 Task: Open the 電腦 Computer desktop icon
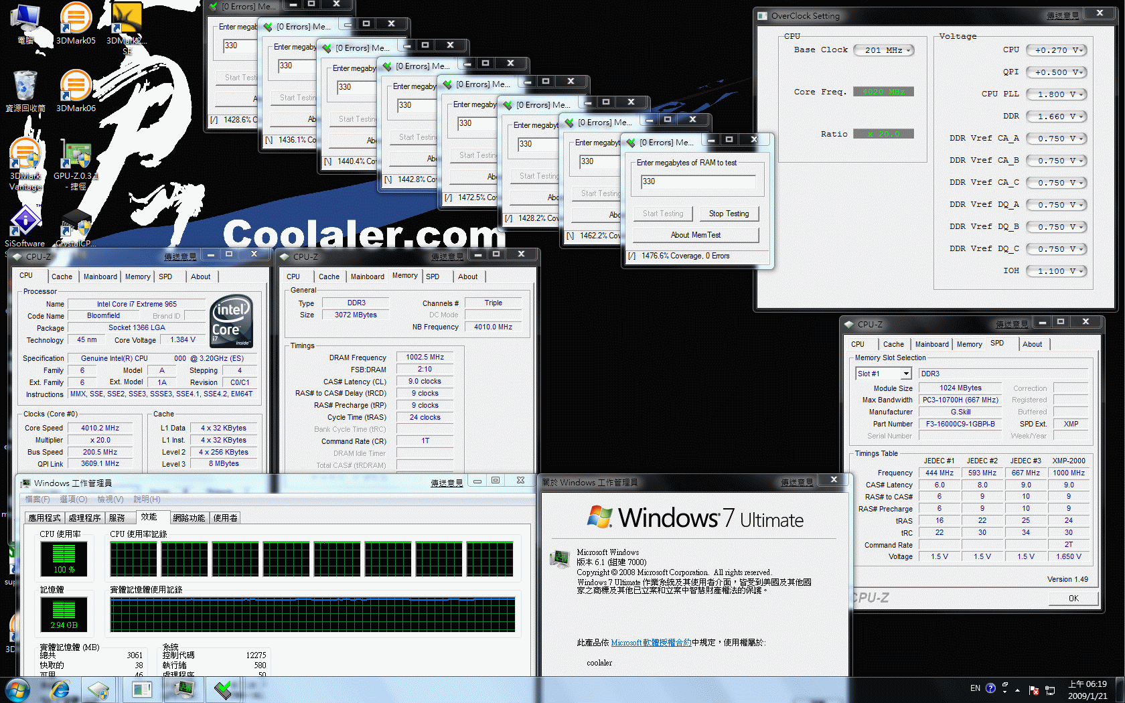25,23
